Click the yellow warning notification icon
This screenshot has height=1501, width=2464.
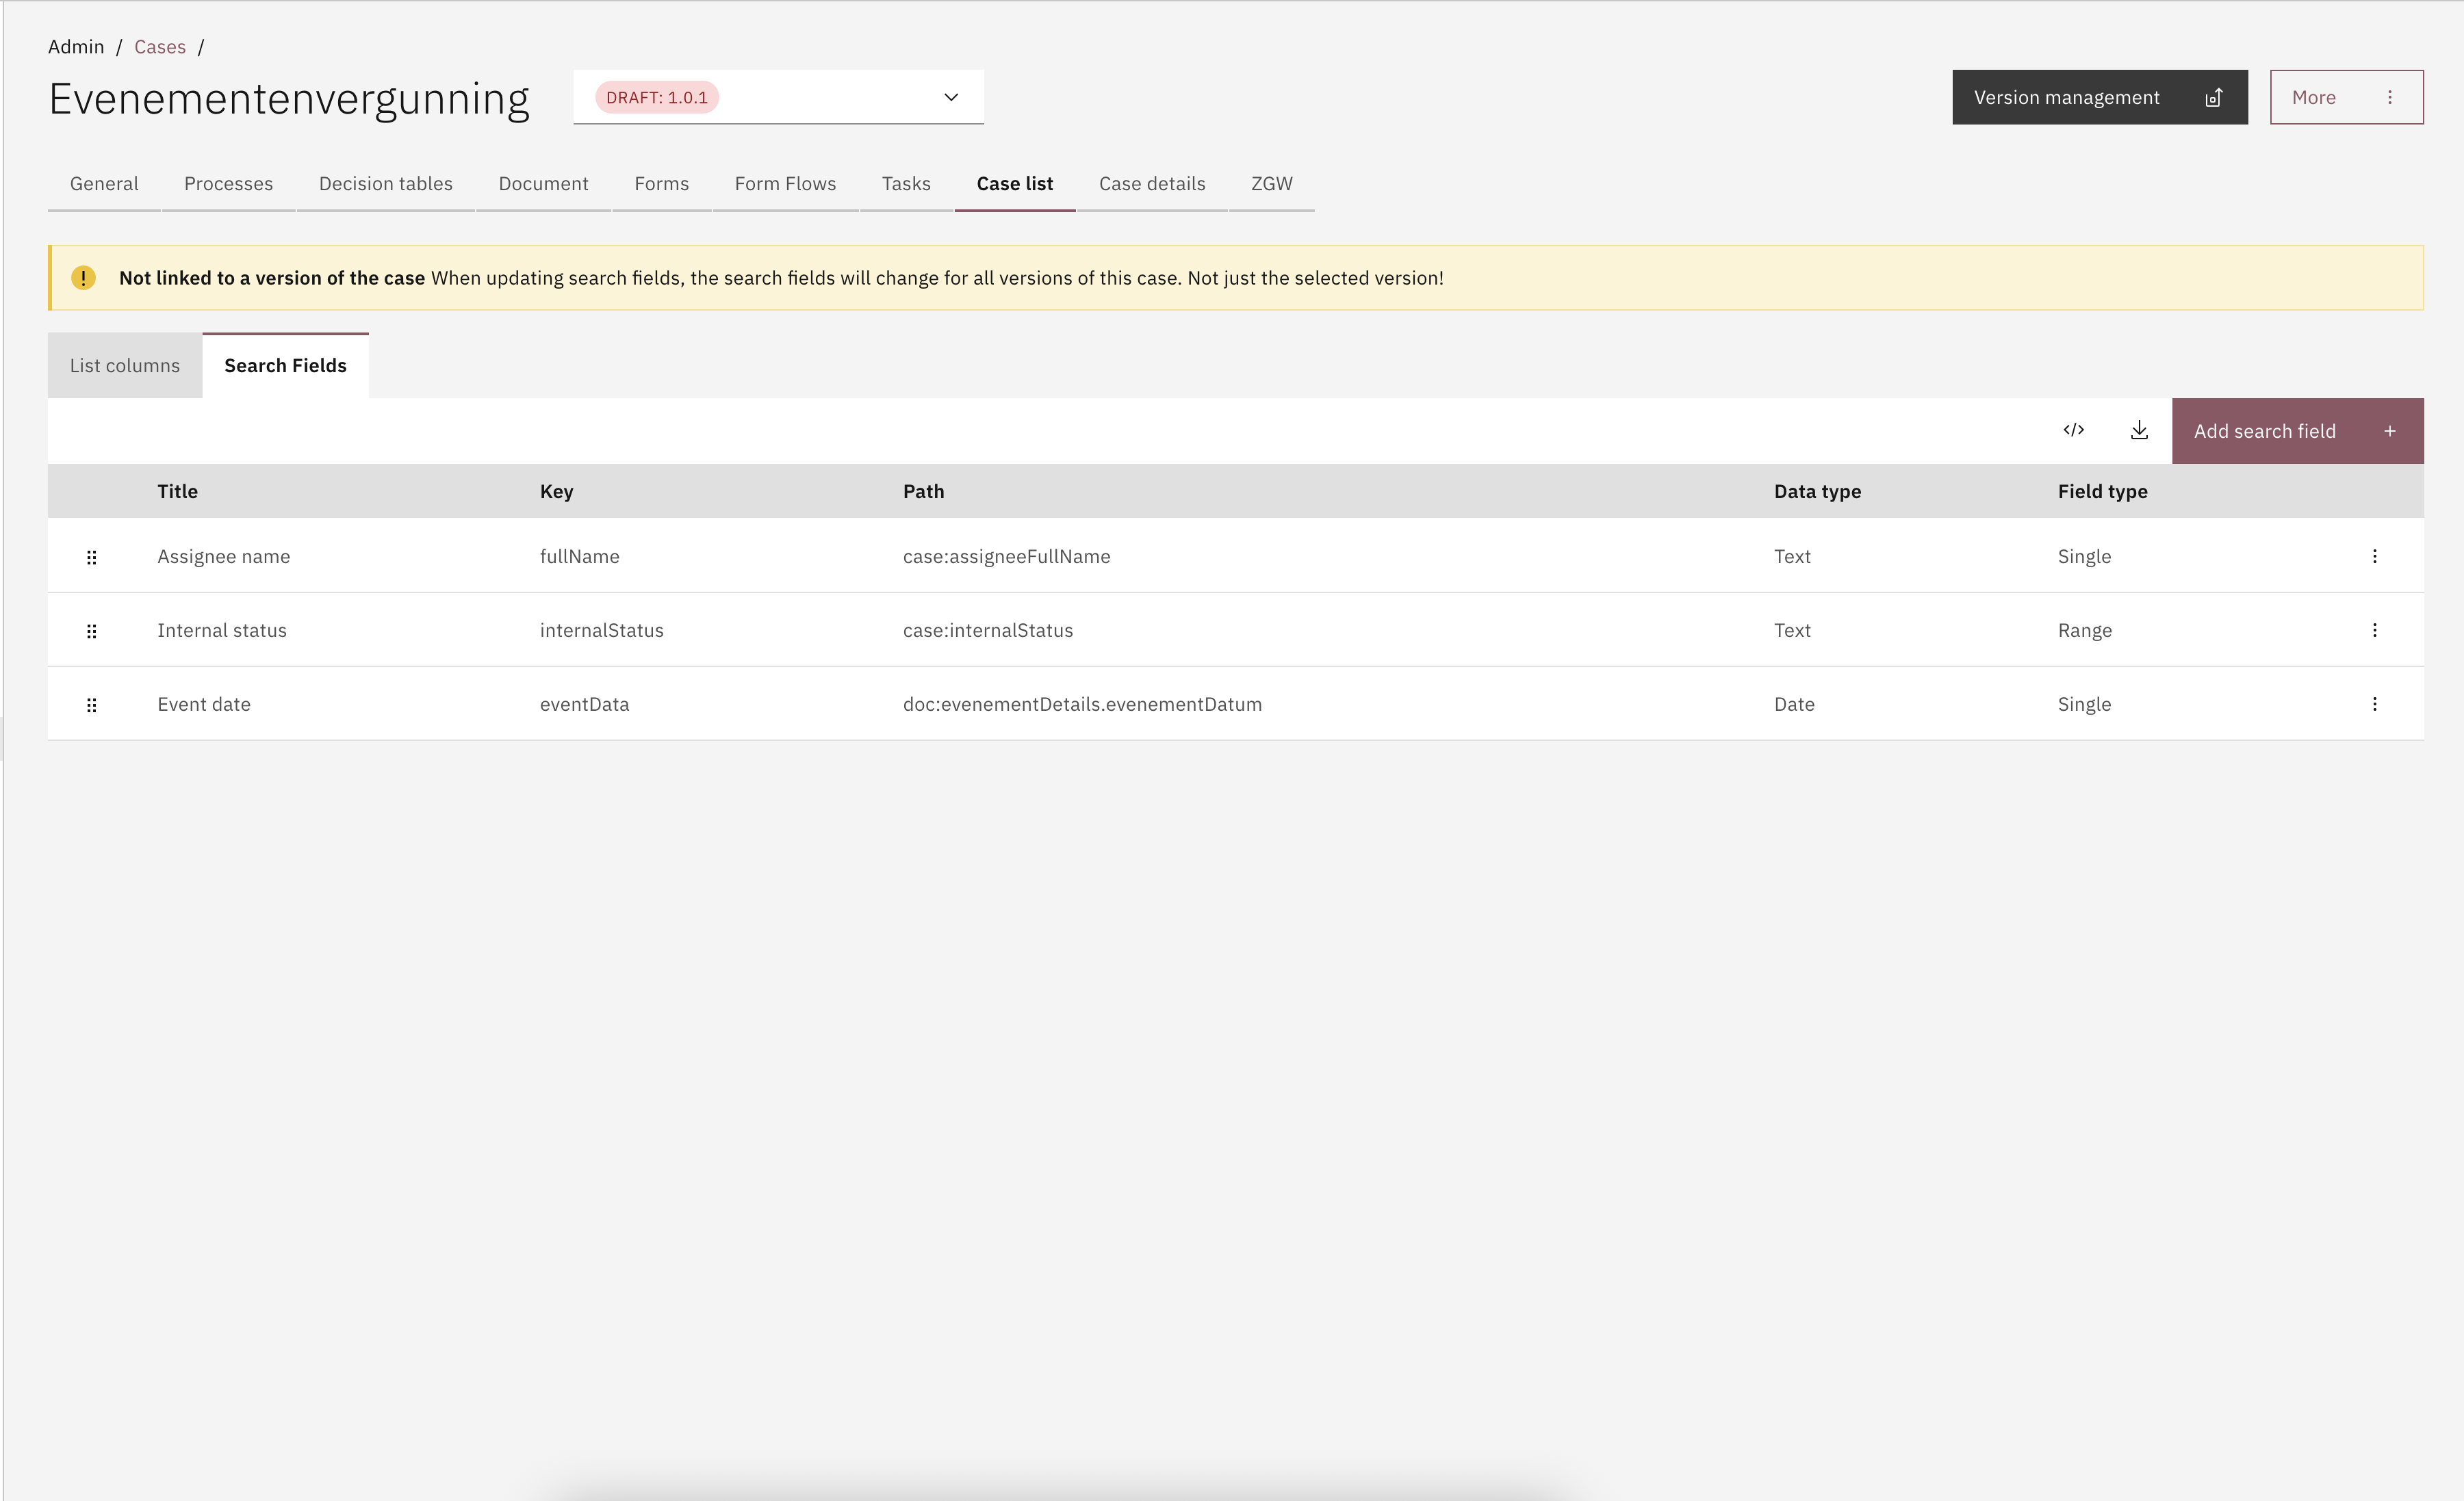pyautogui.click(x=83, y=278)
